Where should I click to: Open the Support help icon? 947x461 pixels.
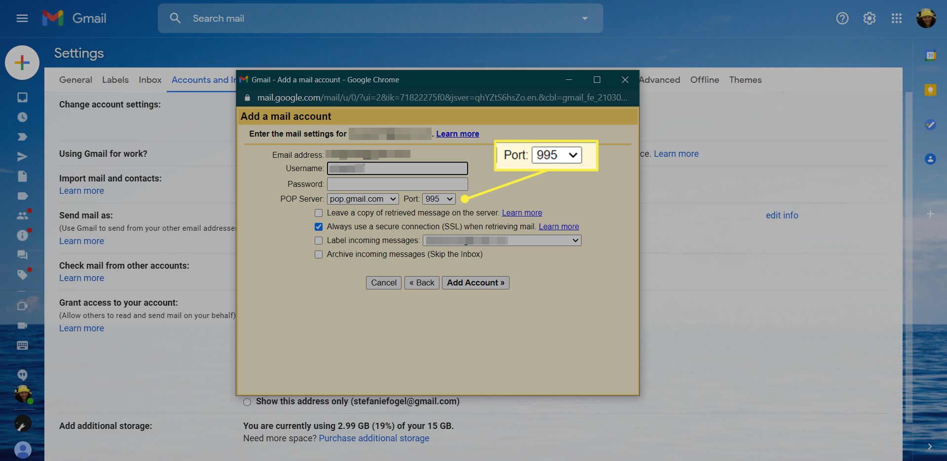click(842, 18)
